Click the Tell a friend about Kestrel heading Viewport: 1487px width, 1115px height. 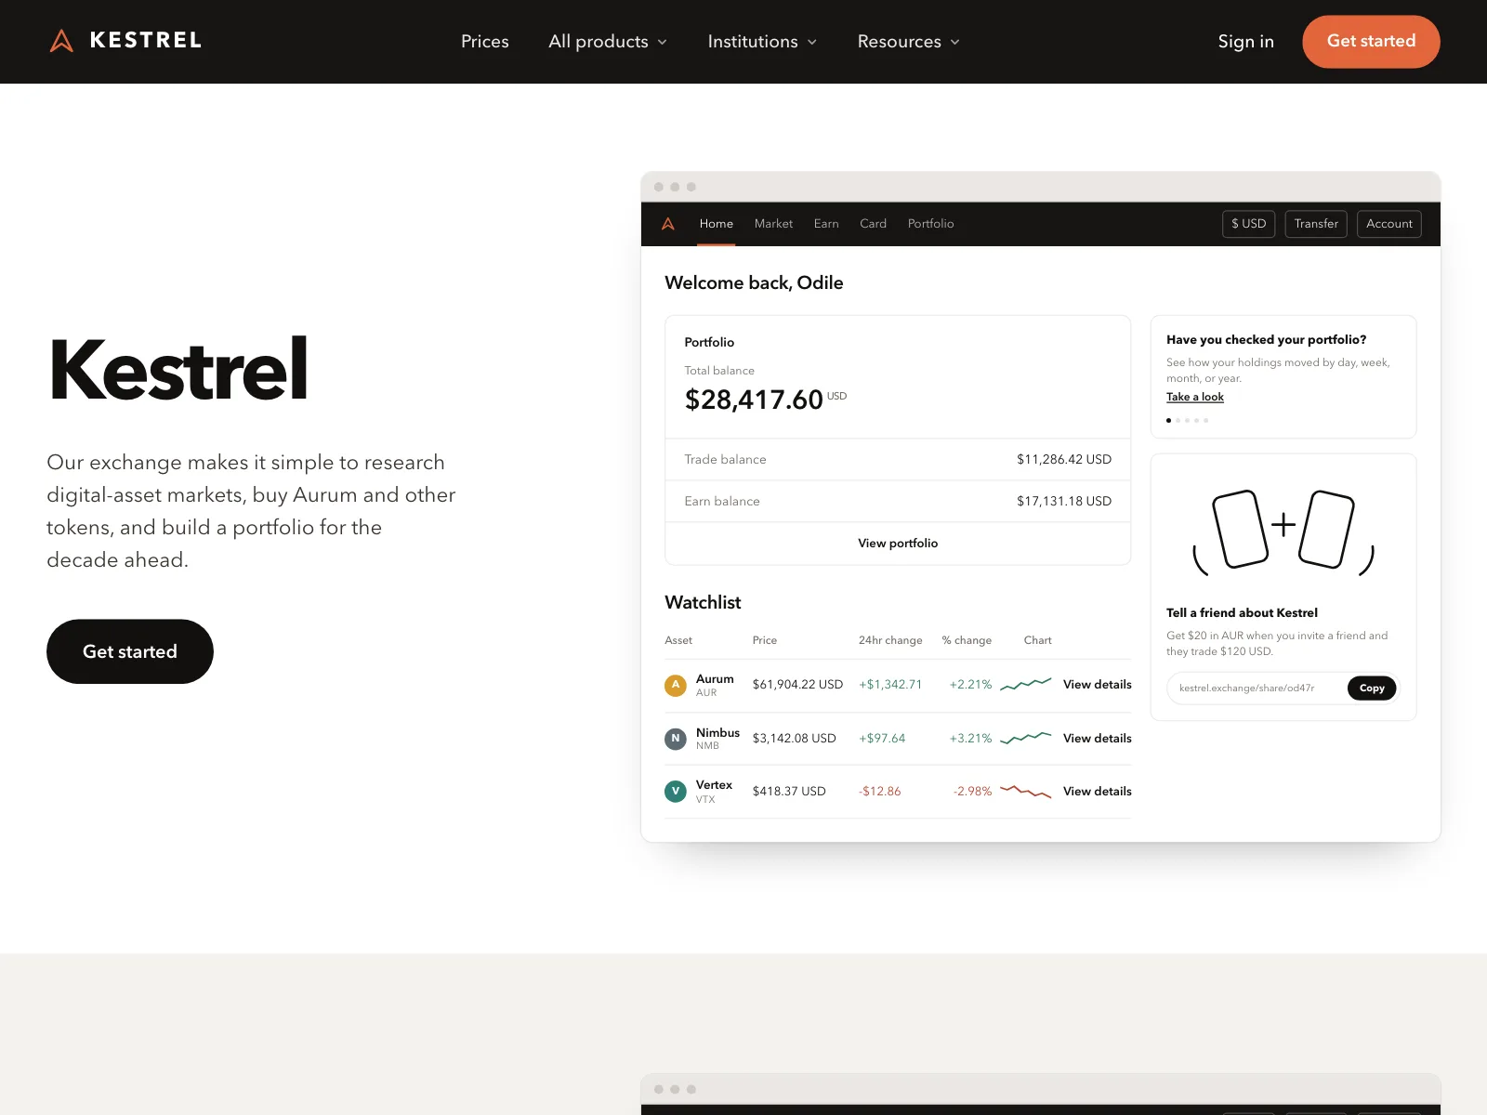[1242, 613]
